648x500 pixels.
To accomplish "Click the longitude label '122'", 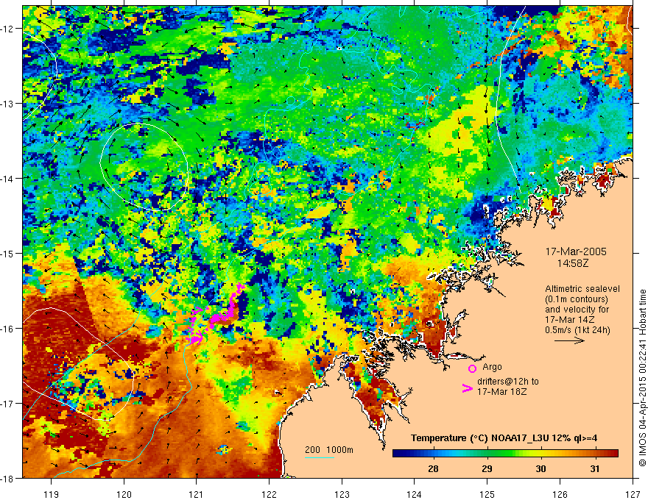I will [269, 494].
